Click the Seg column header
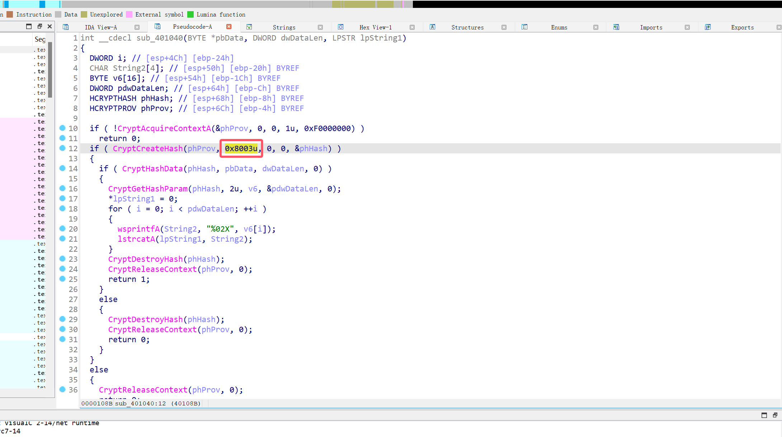 coord(40,39)
